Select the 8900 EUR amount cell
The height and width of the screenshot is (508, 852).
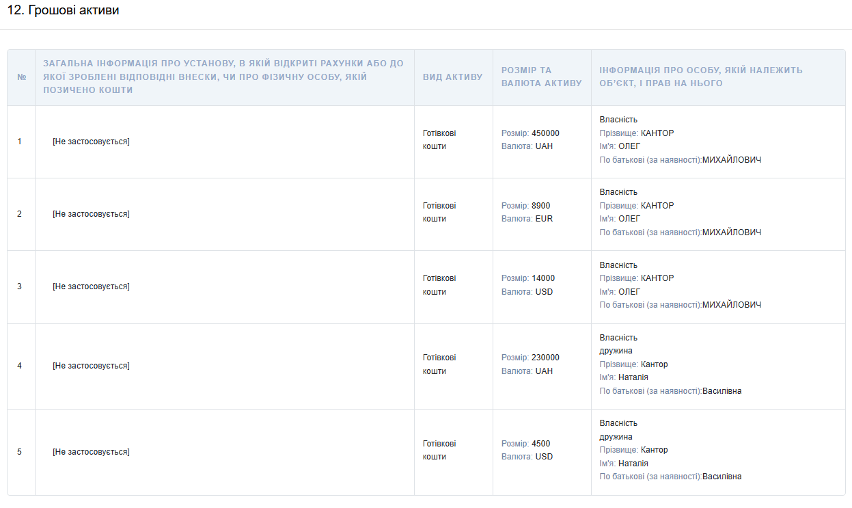coord(527,212)
